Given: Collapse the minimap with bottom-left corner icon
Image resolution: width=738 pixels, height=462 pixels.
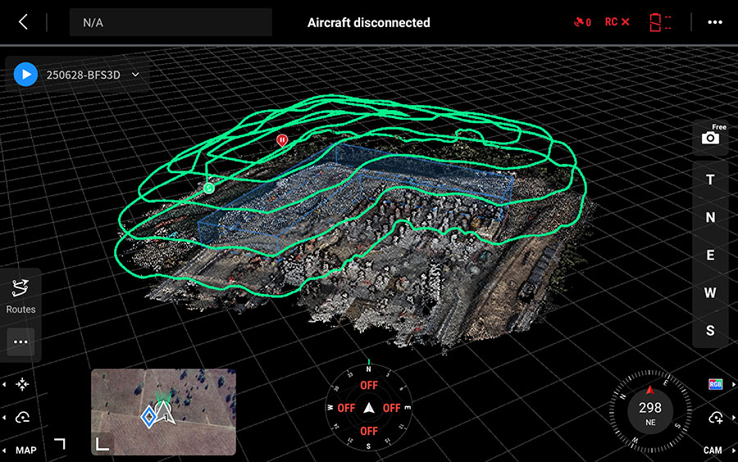Looking at the screenshot, I should pos(102,444).
